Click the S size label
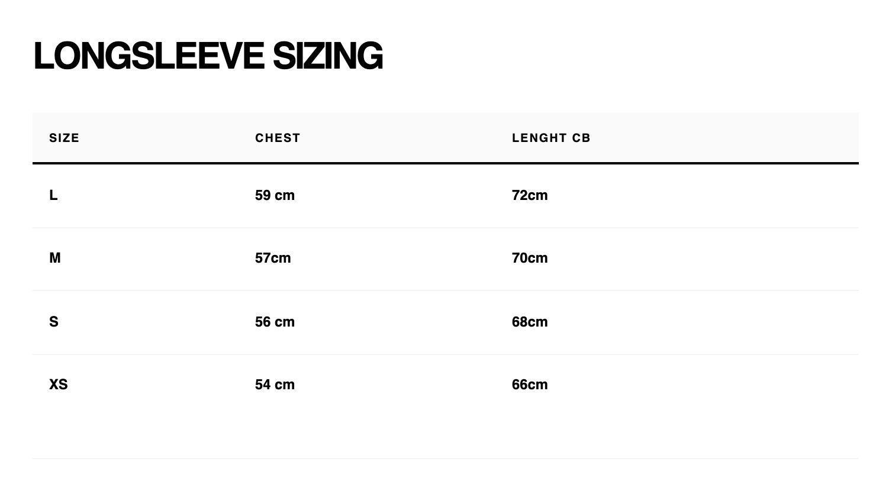Image resolution: width=892 pixels, height=478 pixels. tap(54, 322)
